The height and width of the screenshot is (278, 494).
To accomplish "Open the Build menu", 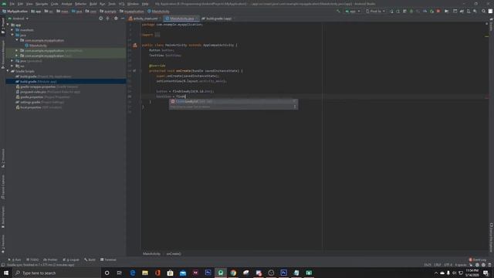I will 93,4.
